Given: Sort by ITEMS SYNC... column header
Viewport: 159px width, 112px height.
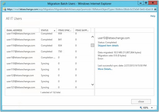Looking at the screenshot, I should pos(65,30).
